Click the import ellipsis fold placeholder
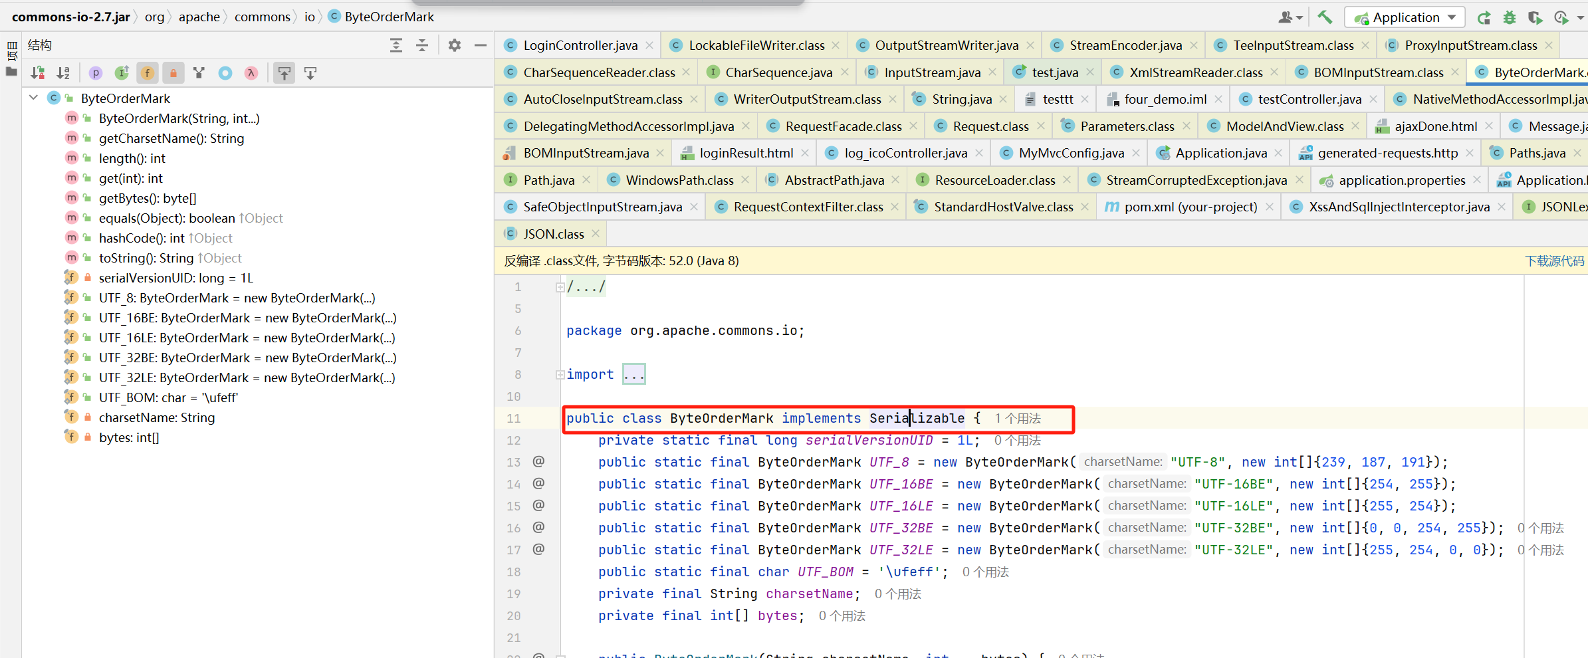Screen dimensions: 1588x658 (633, 374)
